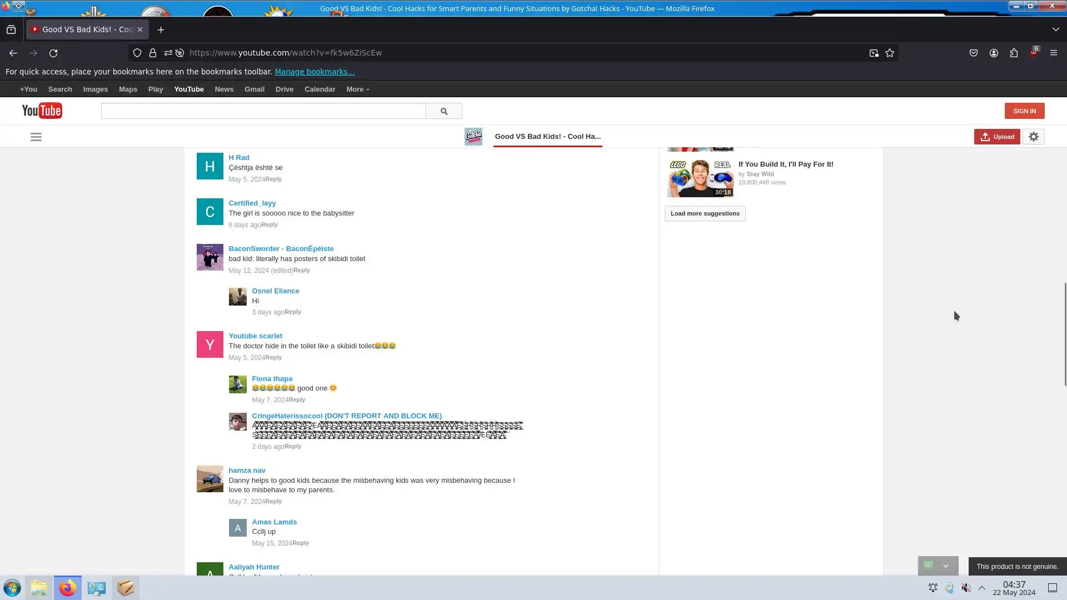Toggle tracking protection shield icon
This screenshot has width=1067, height=600.
click(137, 53)
